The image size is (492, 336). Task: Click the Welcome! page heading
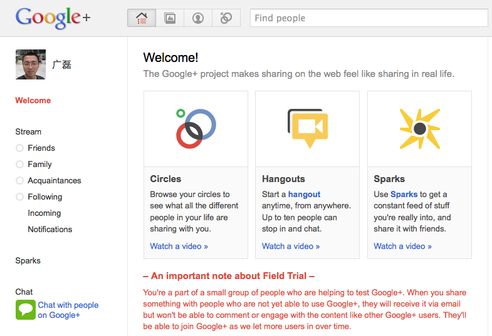click(170, 58)
